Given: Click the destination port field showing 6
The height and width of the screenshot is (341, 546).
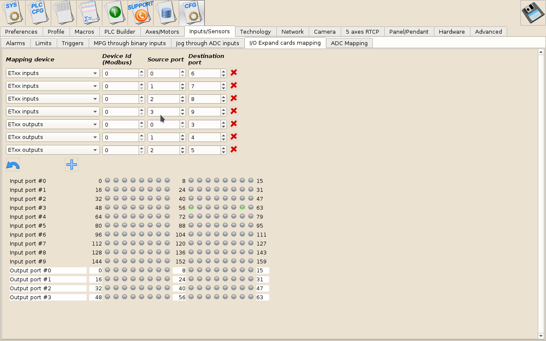Looking at the screenshot, I should tap(204, 73).
